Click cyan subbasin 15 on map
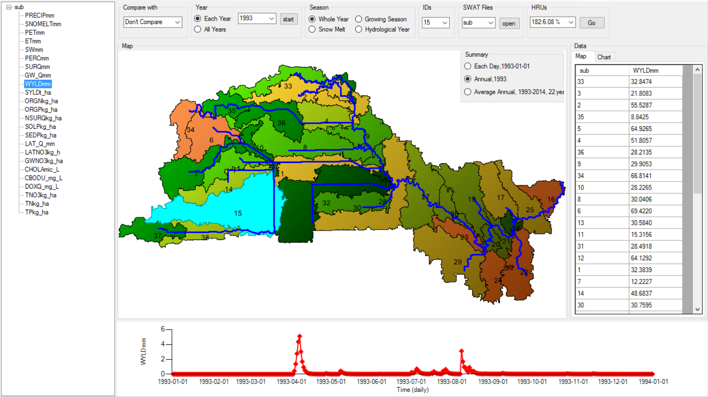708x397 pixels. pos(238,213)
